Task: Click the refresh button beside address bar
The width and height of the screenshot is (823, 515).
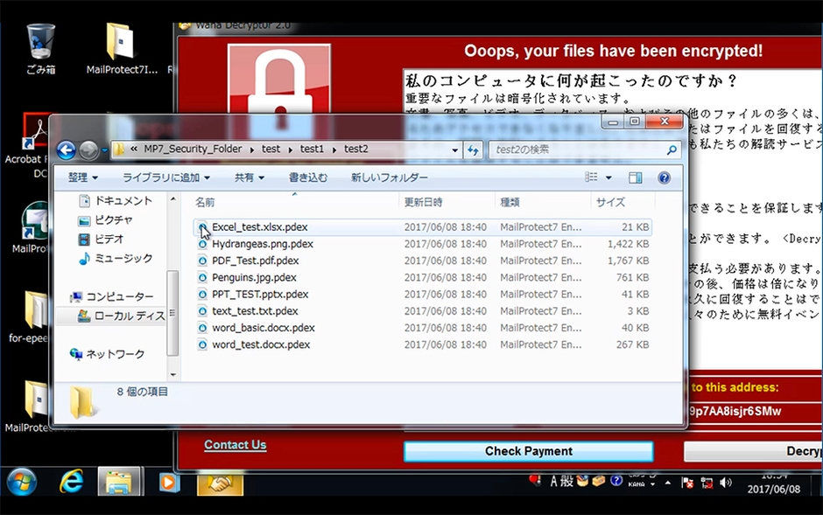Action: 474,150
